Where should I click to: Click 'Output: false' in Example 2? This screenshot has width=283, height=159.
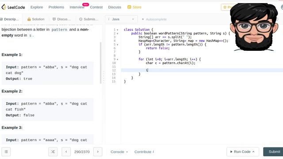(x=20, y=115)
